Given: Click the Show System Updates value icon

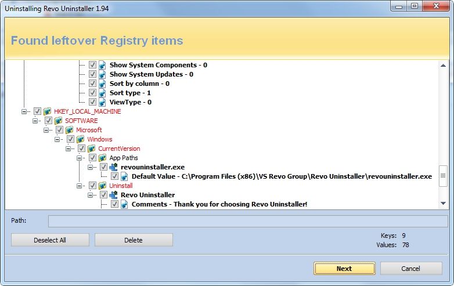Looking at the screenshot, I should click(x=102, y=74).
